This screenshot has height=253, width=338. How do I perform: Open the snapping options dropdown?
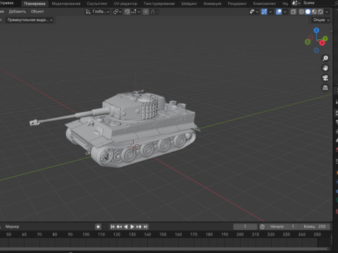pyautogui.click(x=136, y=12)
